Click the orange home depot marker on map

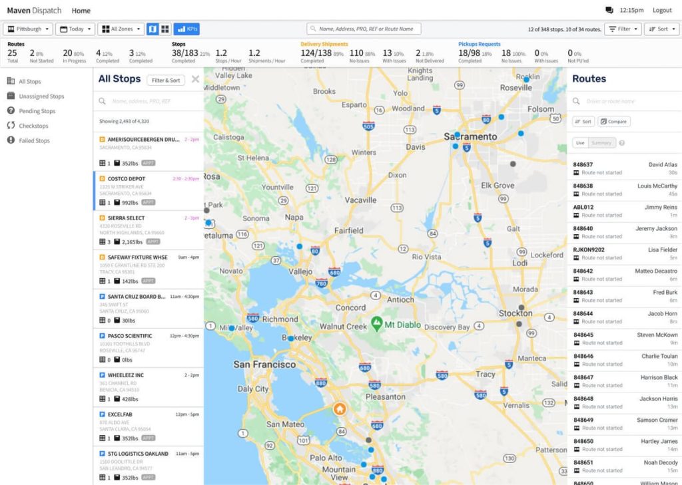[340, 409]
